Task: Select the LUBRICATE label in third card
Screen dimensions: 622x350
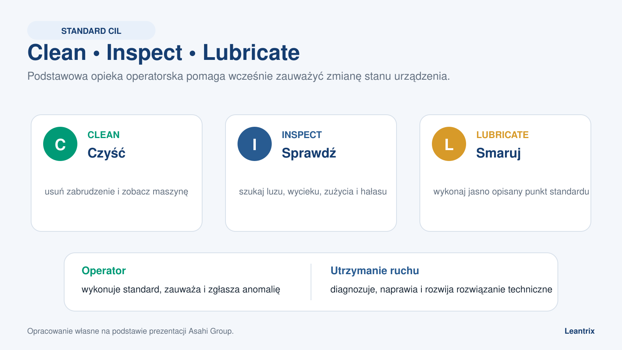Action: [502, 135]
